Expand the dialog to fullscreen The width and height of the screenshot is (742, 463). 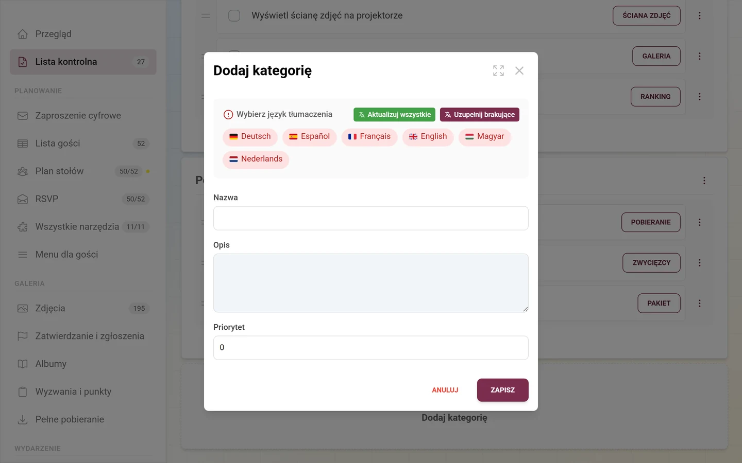pyautogui.click(x=498, y=70)
